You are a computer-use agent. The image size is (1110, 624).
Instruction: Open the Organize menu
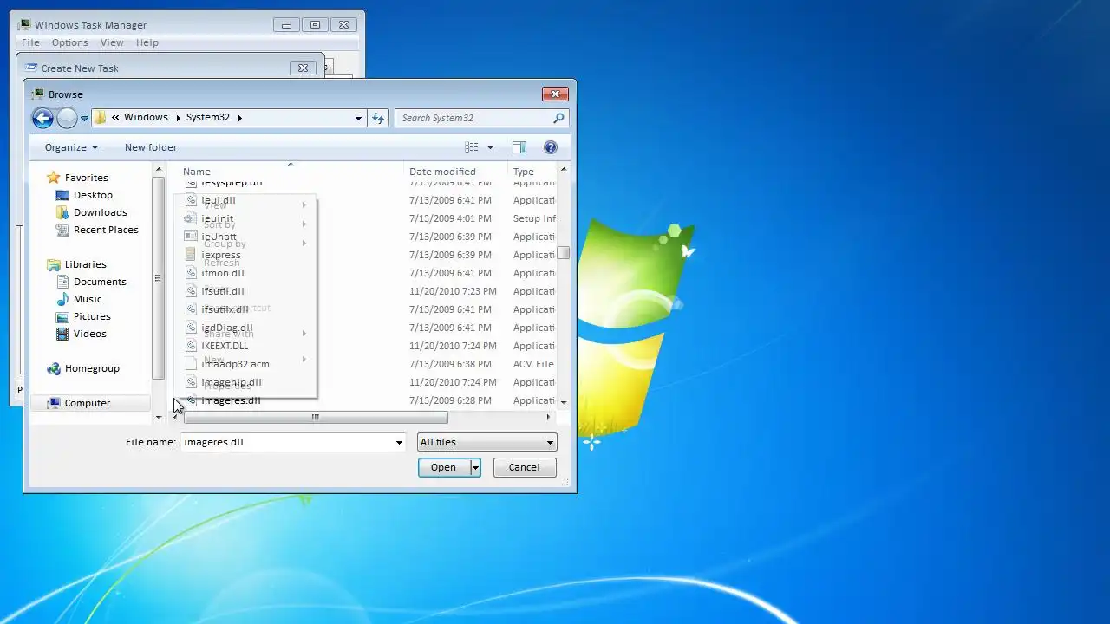click(72, 147)
